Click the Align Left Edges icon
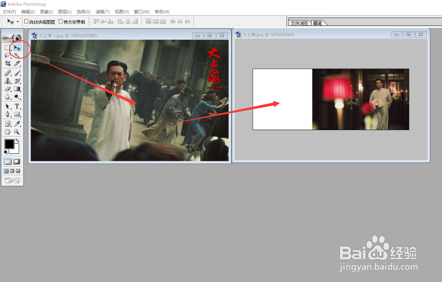 click(x=121, y=21)
